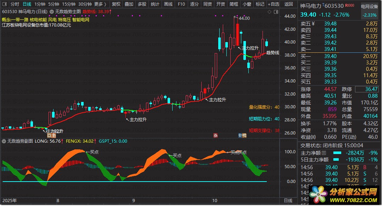This screenshot has width=383, height=206.
Task: Click the 涨停 price 44.57
Action: click(330, 89)
